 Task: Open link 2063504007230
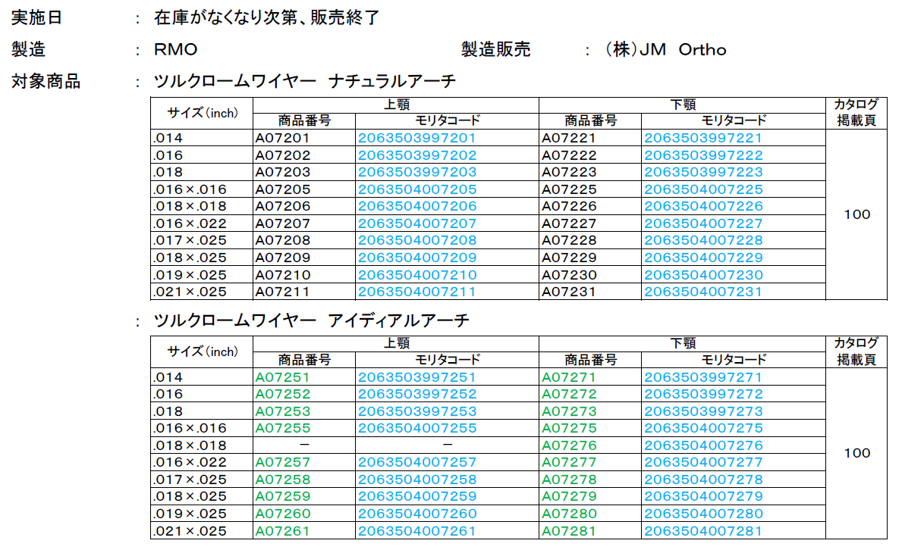[x=703, y=275]
